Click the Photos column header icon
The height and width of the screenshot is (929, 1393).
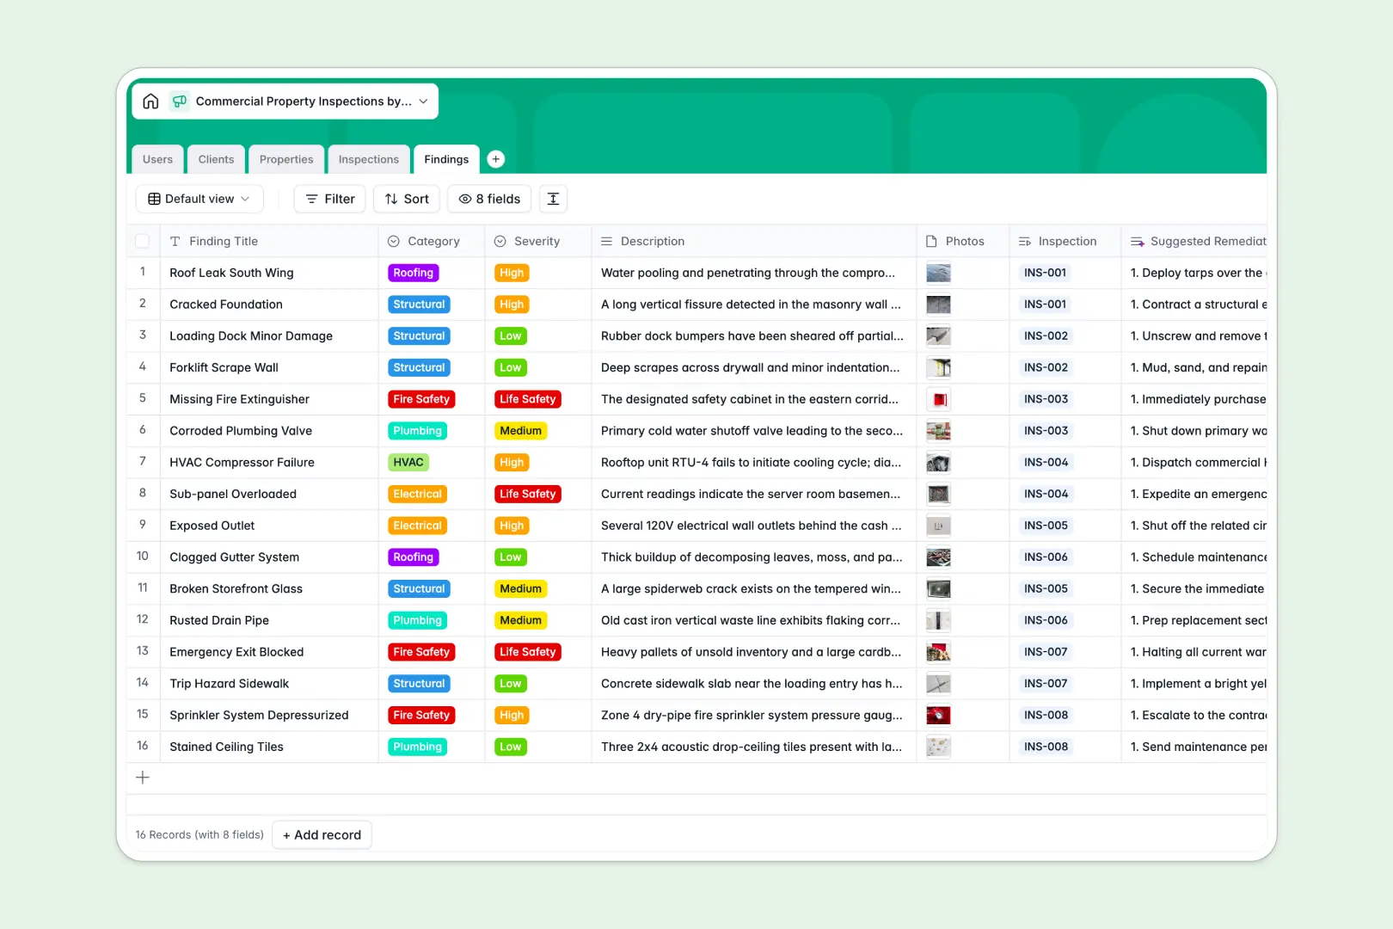tap(931, 242)
